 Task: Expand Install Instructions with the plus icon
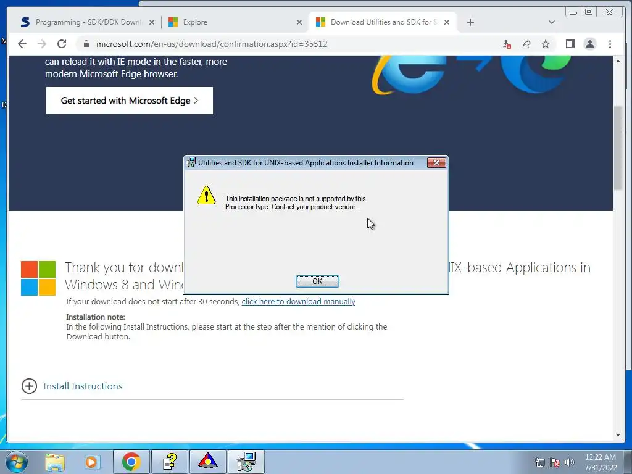[x=29, y=386]
